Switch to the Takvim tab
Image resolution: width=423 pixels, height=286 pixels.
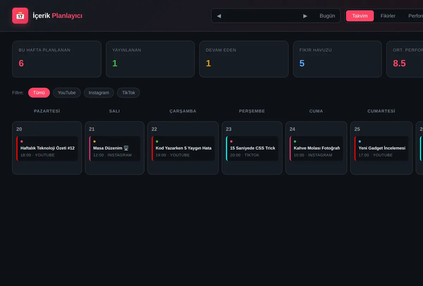coord(360,16)
